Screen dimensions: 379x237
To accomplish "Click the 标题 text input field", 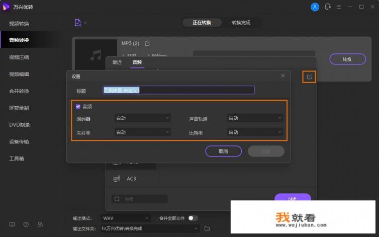I will tap(178, 90).
